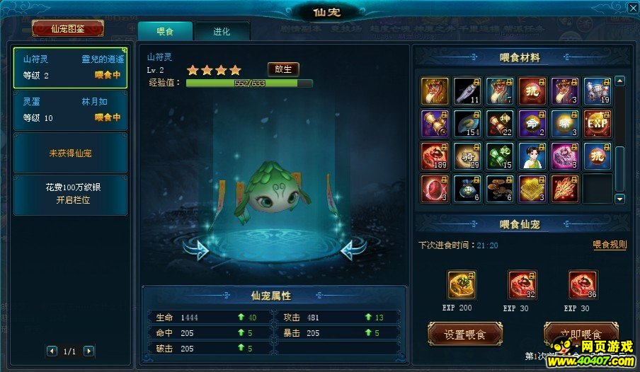Click the EXP 200 feeding slot item
Viewport: 640px width, 372px height.
coord(461,285)
